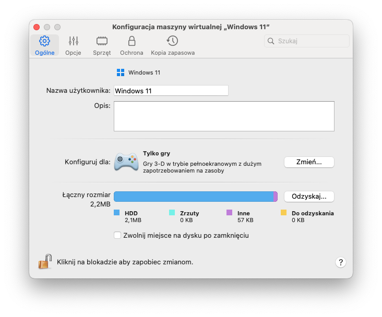Click the 2,1MB HDD size value
382x317 pixels.
pyautogui.click(x=133, y=220)
